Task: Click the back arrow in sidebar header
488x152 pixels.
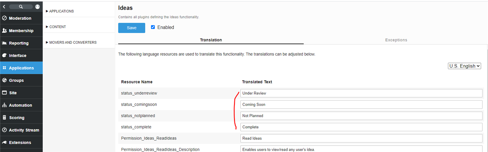Action: coord(4,6)
